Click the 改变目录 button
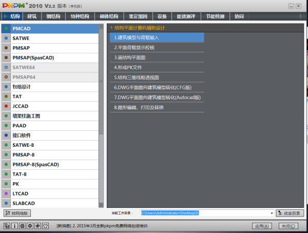The image size is (308, 233). [290, 213]
